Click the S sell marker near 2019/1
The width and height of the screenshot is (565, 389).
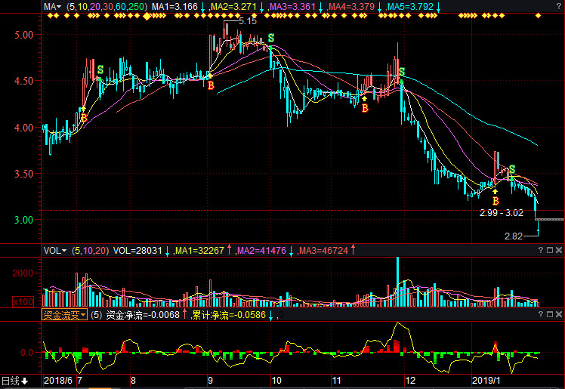(x=511, y=169)
